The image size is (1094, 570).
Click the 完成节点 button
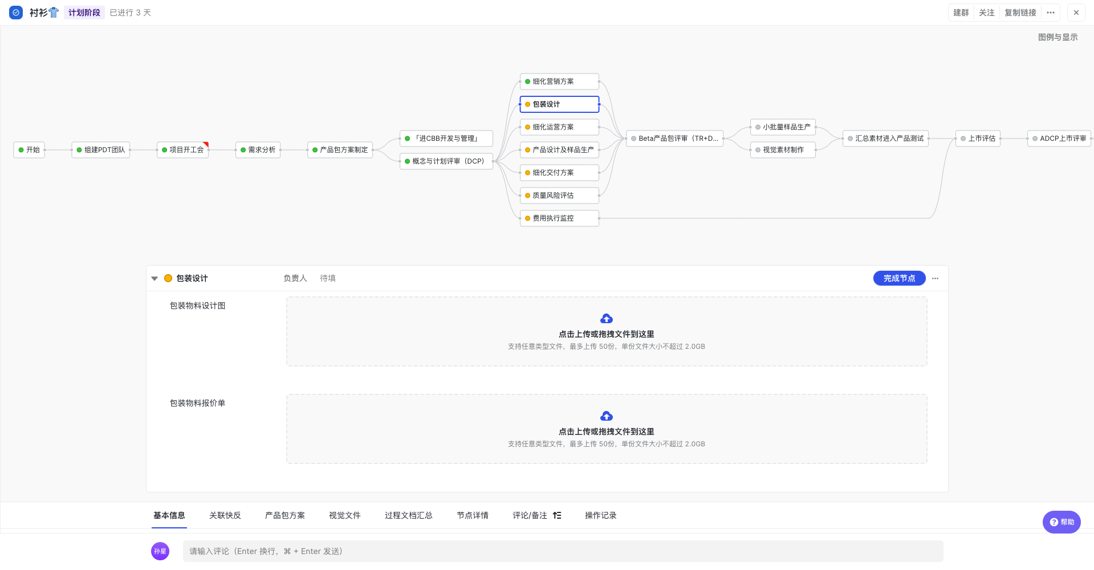click(x=898, y=279)
